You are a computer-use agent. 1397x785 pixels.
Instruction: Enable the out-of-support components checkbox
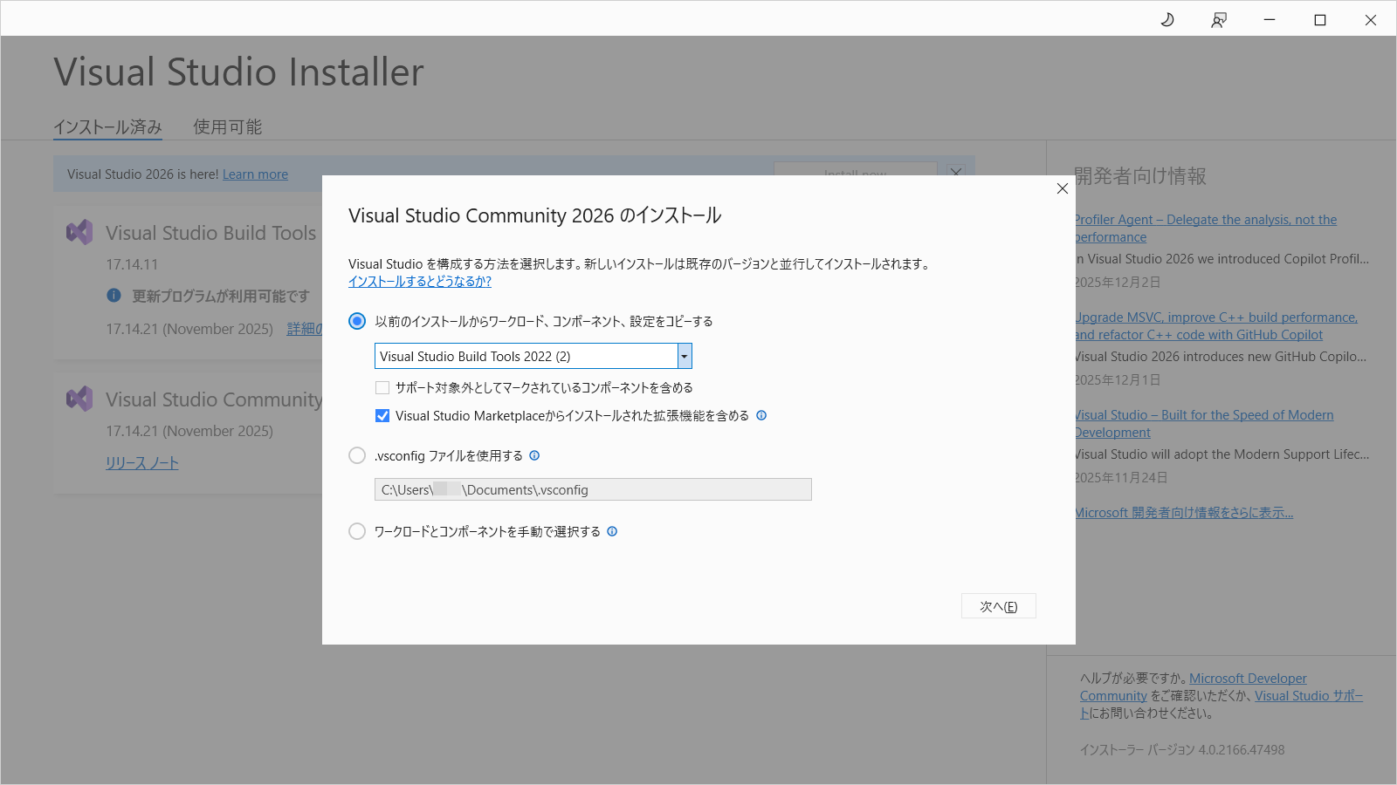click(382, 387)
